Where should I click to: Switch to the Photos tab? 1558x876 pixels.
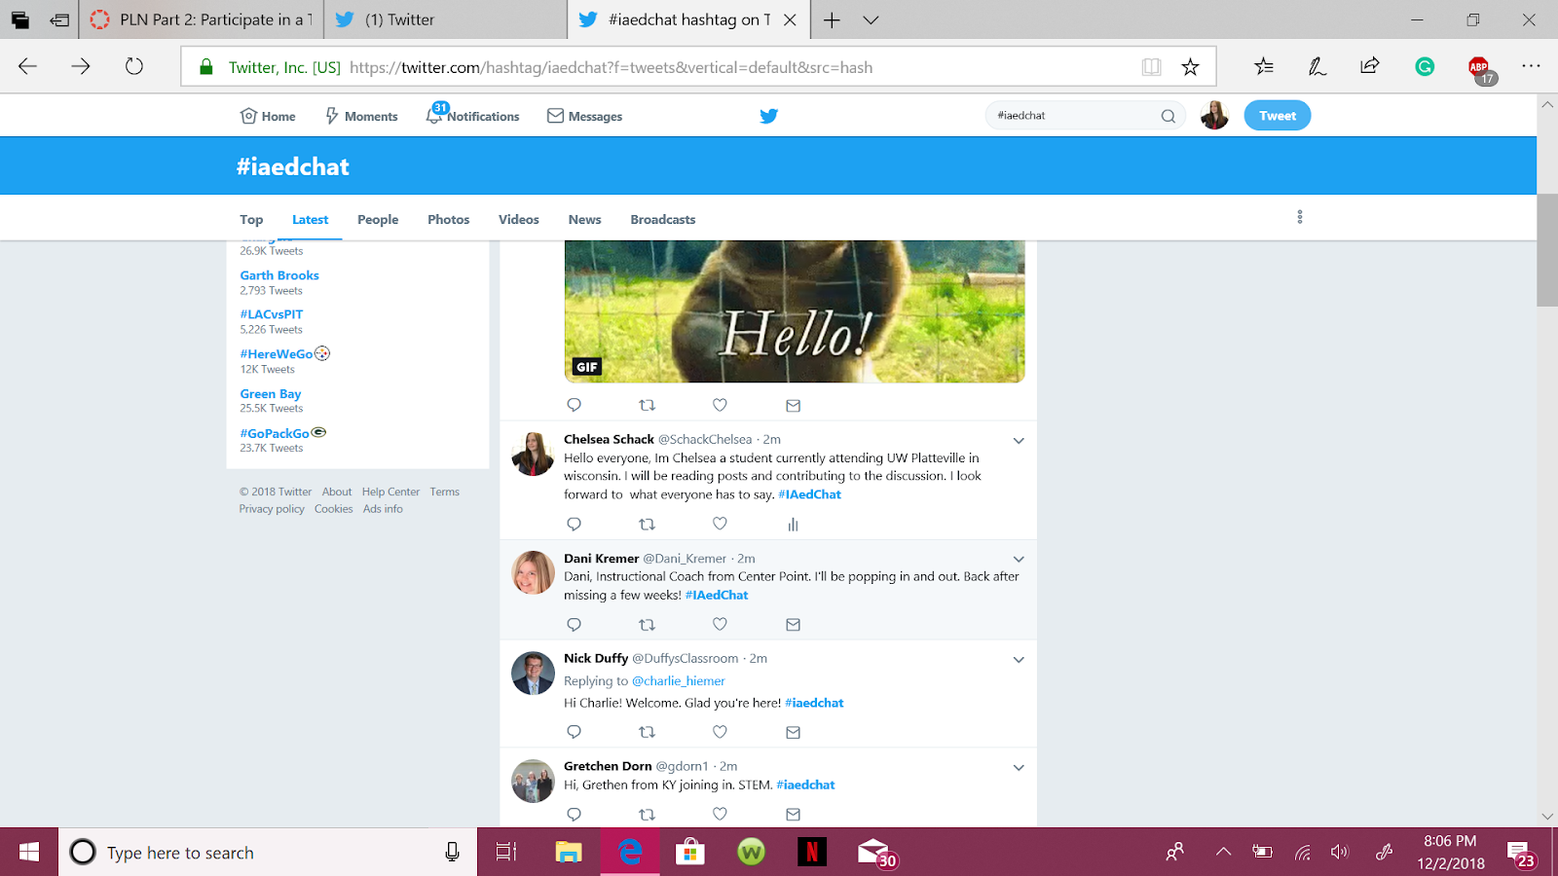[x=448, y=219]
